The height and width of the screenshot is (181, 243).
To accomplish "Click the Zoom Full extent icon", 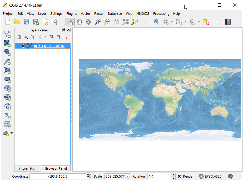I will (125, 22).
